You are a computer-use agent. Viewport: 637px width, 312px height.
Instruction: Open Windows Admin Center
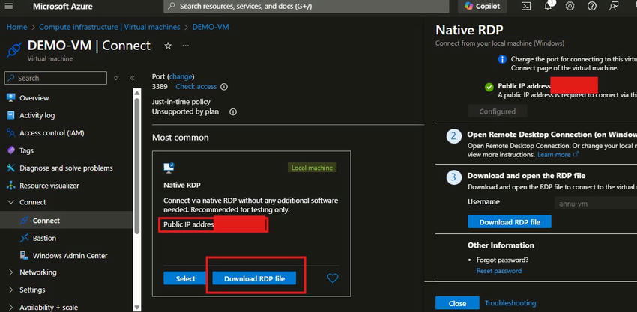click(70, 256)
